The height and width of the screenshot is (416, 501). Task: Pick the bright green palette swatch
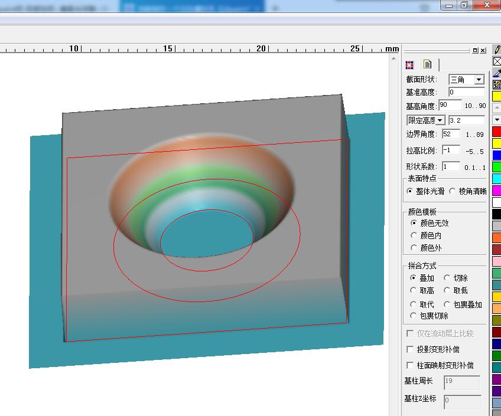coord(497,167)
